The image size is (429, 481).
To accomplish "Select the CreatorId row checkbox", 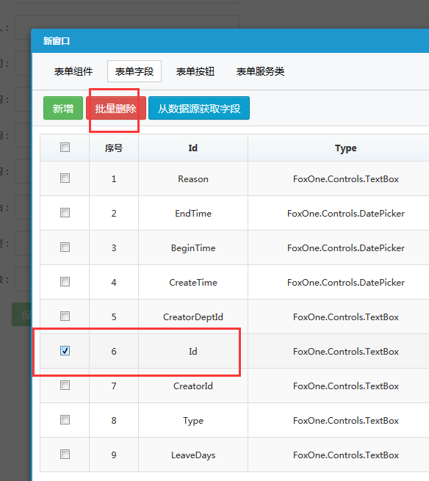I will [65, 386].
